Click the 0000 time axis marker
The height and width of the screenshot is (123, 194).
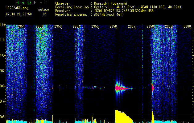(x=187, y=26)
